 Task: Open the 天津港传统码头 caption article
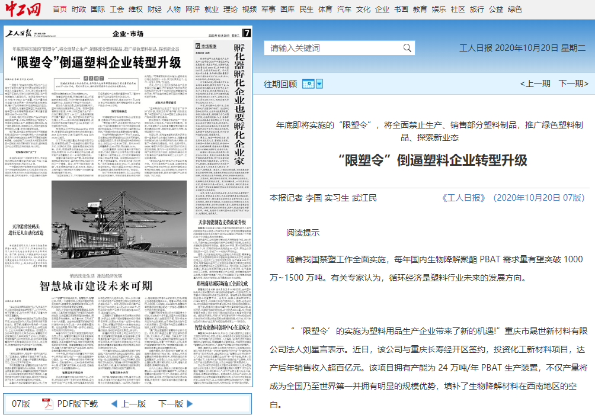pyautogui.click(x=26, y=229)
